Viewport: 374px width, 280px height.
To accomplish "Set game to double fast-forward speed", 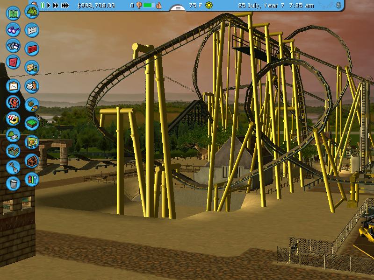I will 56,5.
